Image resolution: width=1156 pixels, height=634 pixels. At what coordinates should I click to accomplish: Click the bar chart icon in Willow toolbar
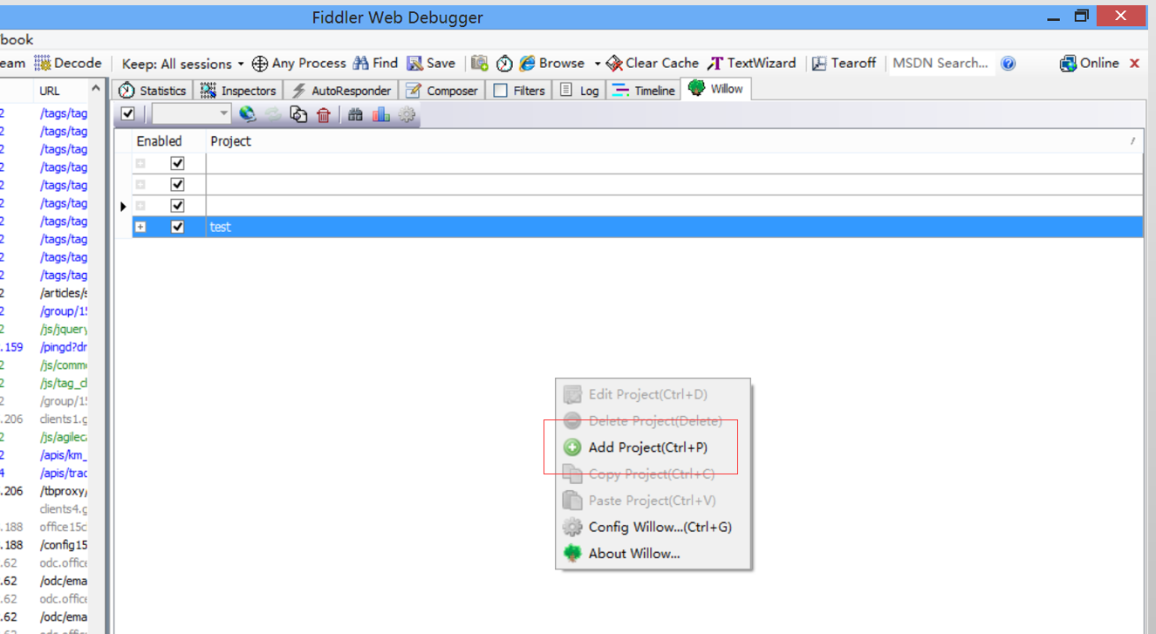click(381, 113)
